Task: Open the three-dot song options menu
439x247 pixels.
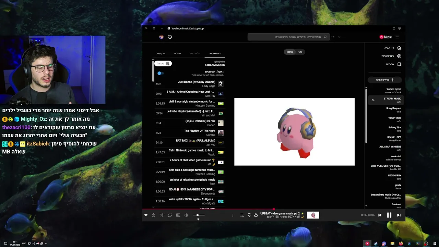Action: tap(233, 215)
